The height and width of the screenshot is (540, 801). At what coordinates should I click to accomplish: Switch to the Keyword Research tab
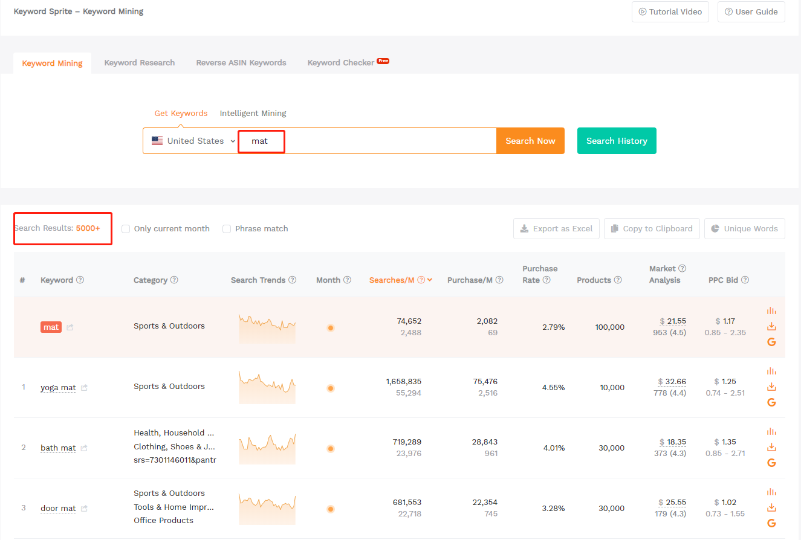139,63
